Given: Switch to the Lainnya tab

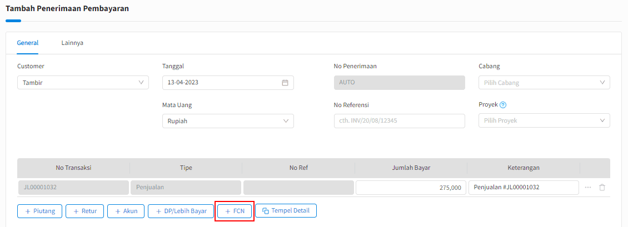Looking at the screenshot, I should (x=72, y=43).
